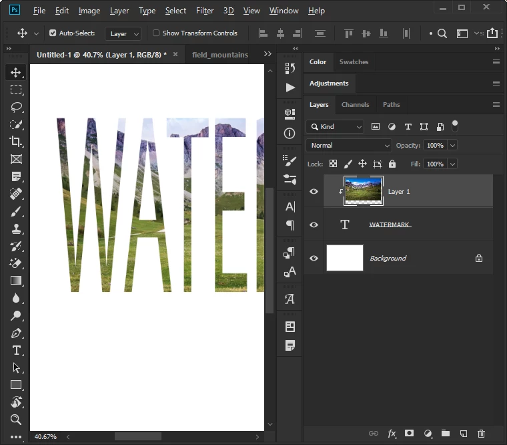
Task: Open the Kind layer filter dropdown
Action: (x=335, y=127)
